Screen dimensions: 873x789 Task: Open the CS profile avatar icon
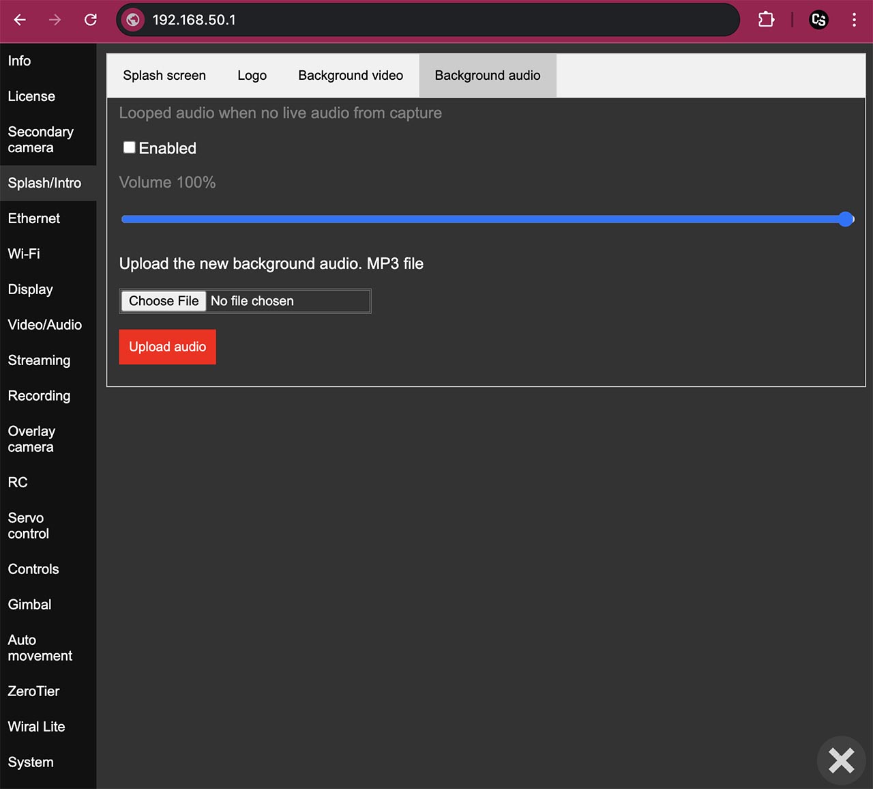[818, 20]
